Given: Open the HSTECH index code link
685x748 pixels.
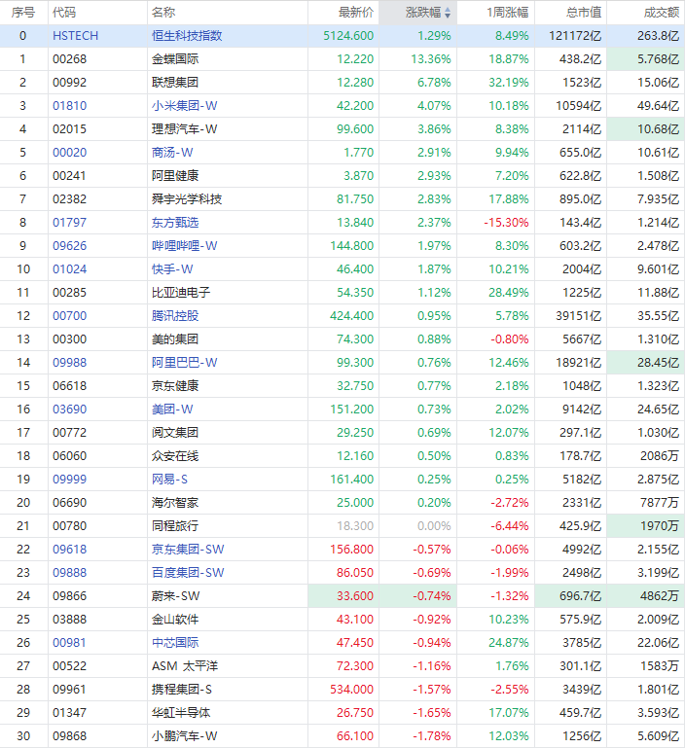Looking at the screenshot, I should click(x=76, y=36).
